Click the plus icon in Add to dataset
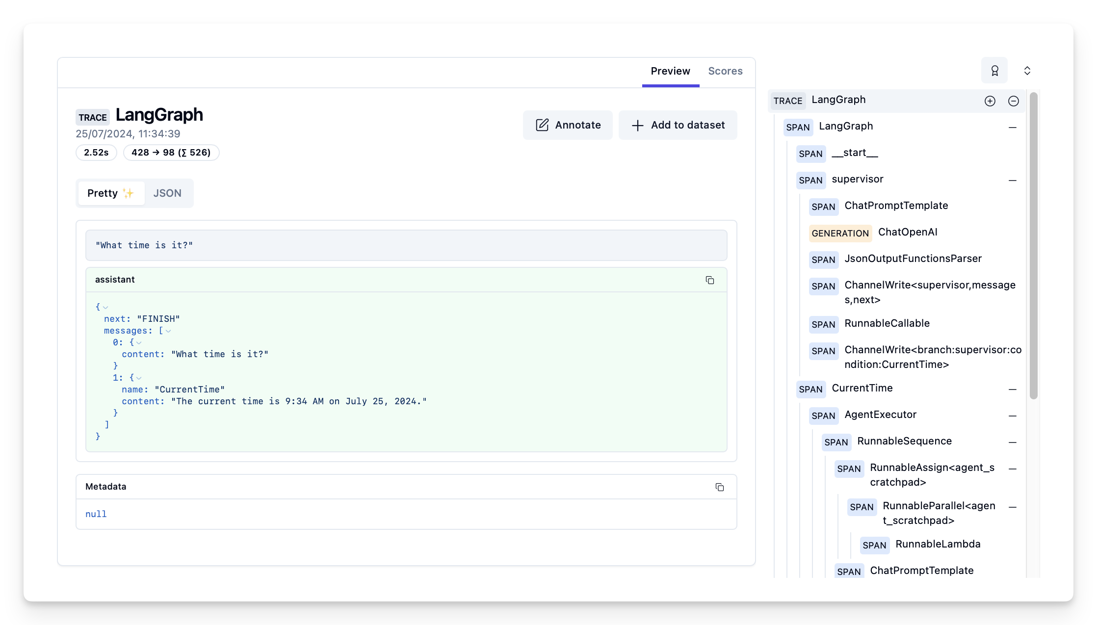The height and width of the screenshot is (625, 1097). (637, 126)
